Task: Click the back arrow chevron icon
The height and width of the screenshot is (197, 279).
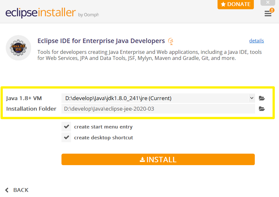Action: [7, 190]
